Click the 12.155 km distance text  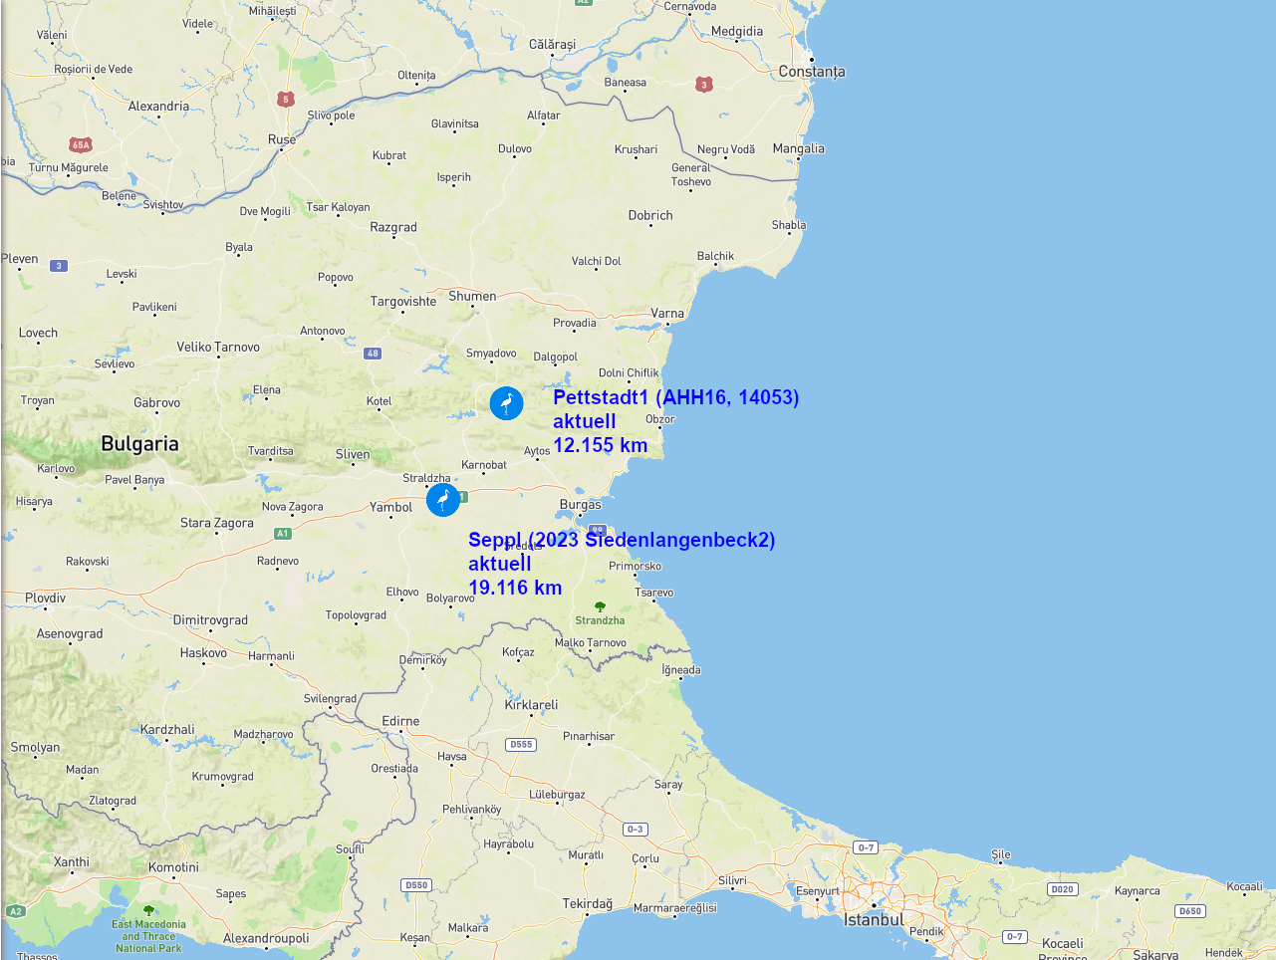(601, 445)
